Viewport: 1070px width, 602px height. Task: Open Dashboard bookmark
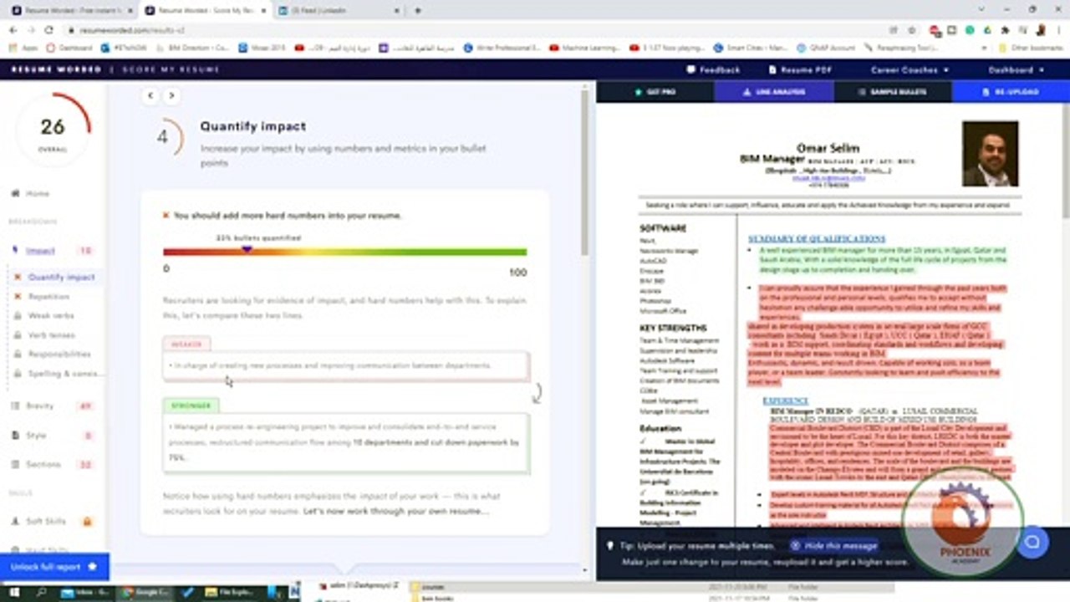coord(69,48)
